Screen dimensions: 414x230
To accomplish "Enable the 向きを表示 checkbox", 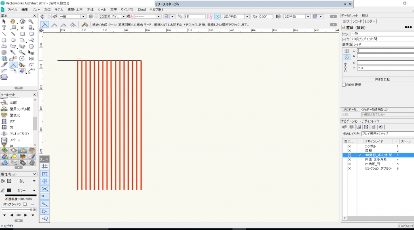I will (x=344, y=85).
